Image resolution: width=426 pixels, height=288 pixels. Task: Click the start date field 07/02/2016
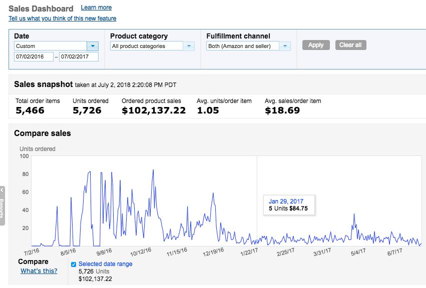[34, 56]
